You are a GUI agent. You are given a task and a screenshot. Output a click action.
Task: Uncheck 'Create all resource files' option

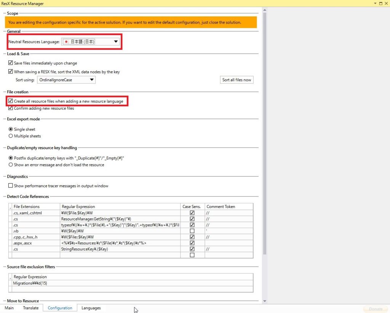11,101
